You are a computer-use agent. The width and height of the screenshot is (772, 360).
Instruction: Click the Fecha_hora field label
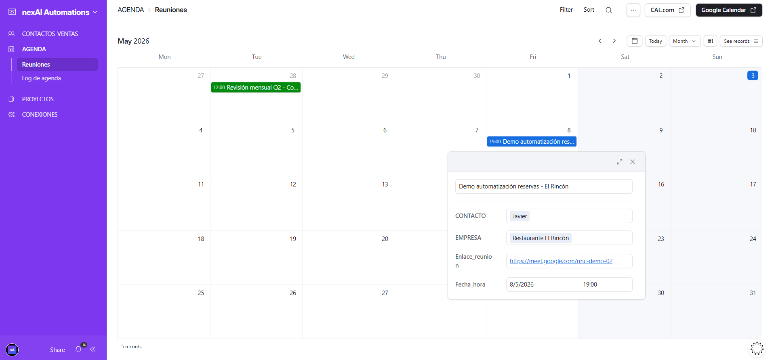click(x=470, y=285)
